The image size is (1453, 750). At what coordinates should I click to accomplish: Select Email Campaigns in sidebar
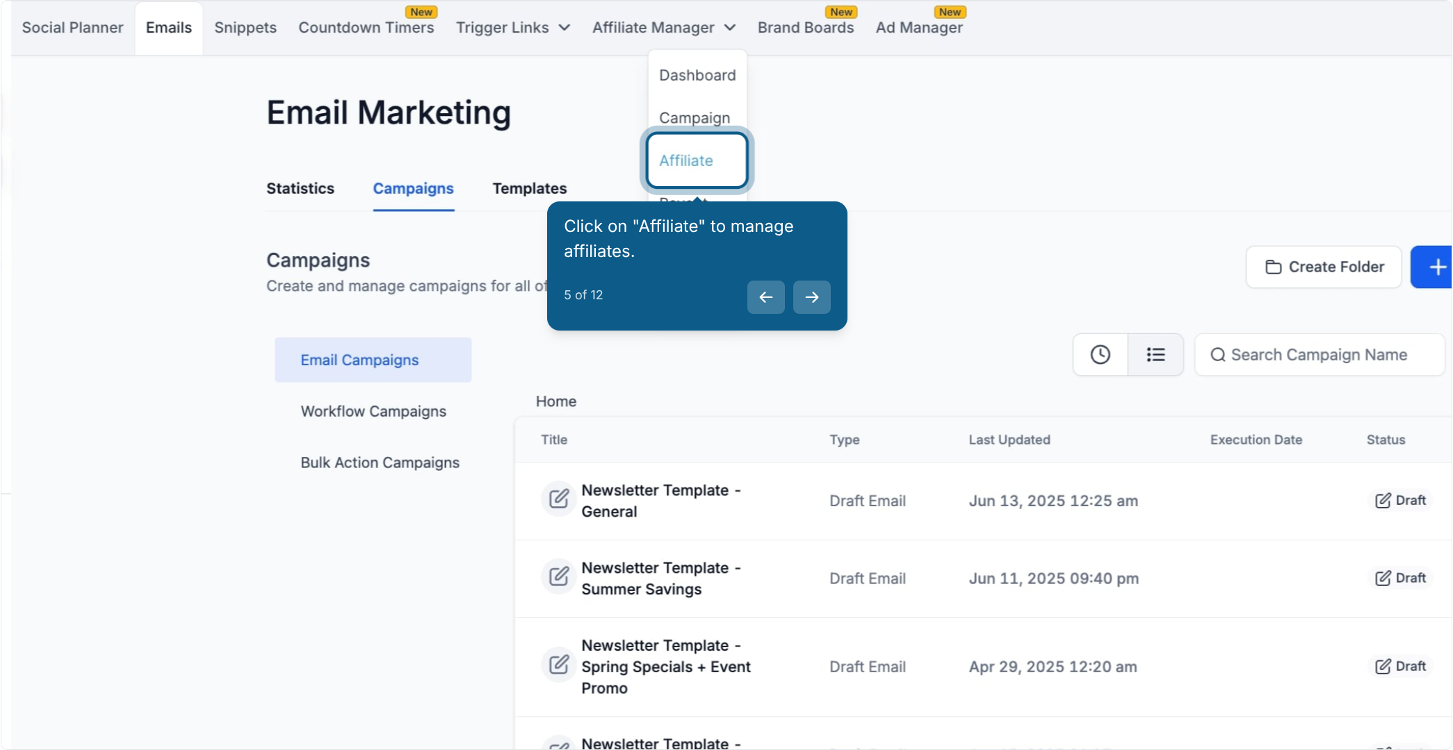(373, 360)
